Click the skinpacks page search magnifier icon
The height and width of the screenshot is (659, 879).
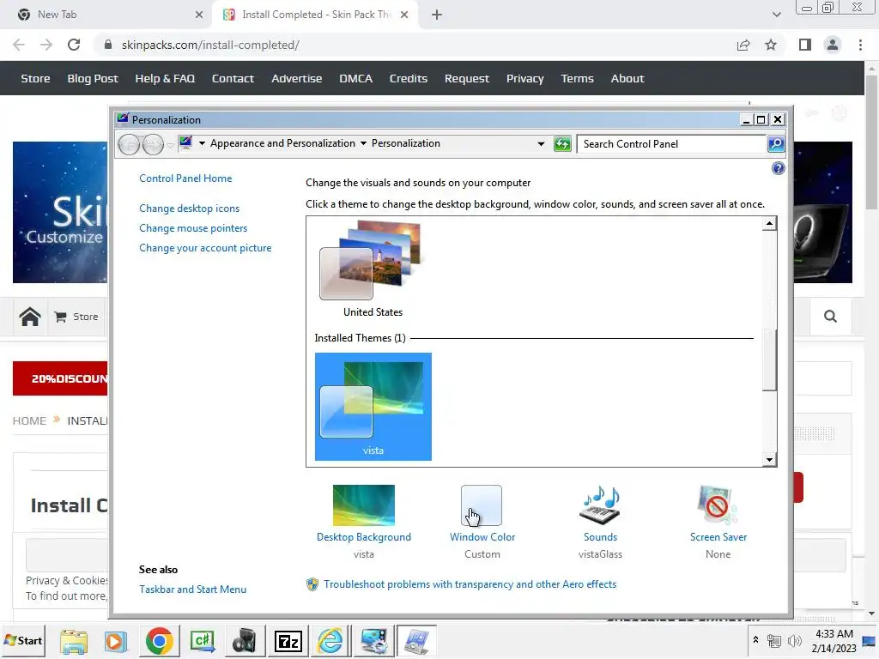[x=830, y=317]
